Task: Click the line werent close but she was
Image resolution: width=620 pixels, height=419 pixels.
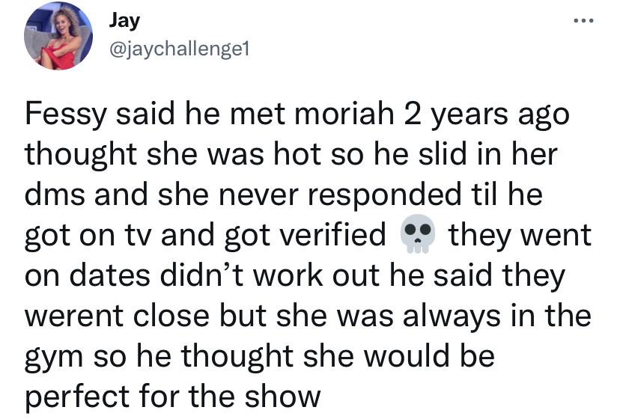Action: click(308, 316)
